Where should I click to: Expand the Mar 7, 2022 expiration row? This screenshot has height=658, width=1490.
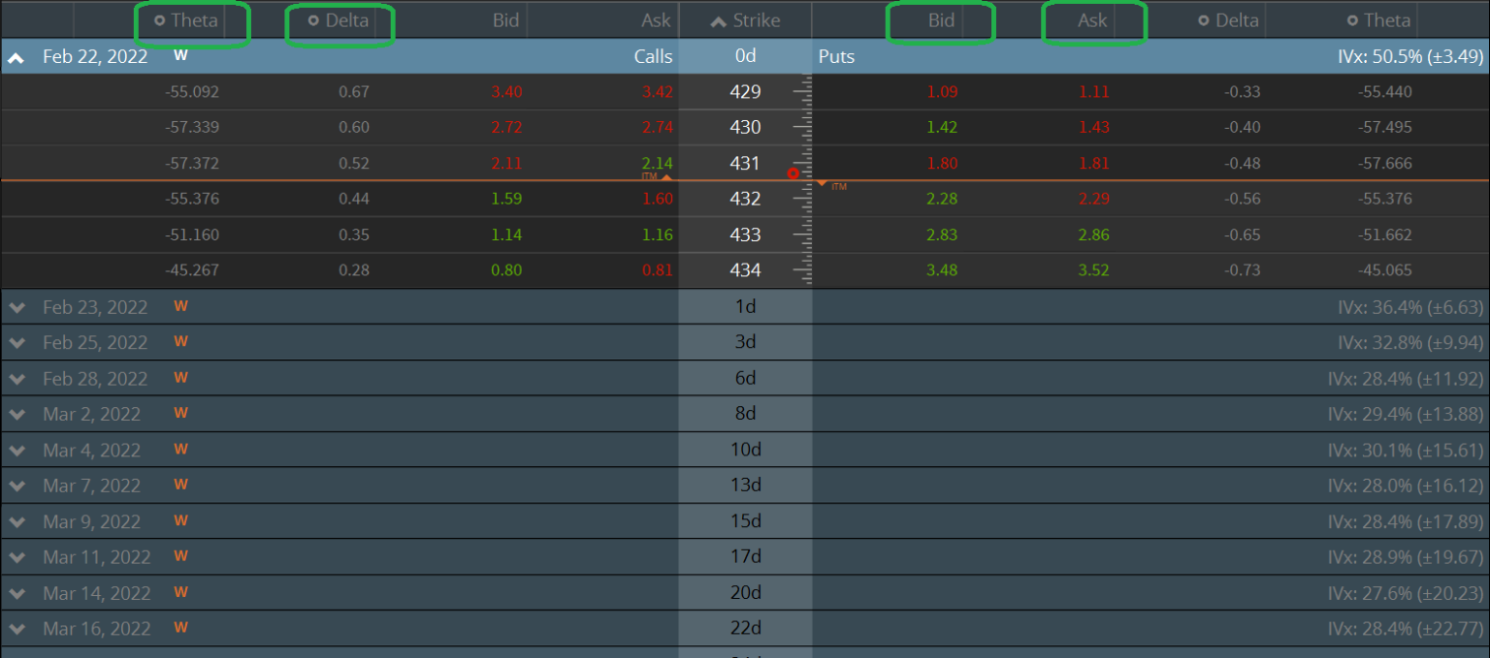pos(16,486)
